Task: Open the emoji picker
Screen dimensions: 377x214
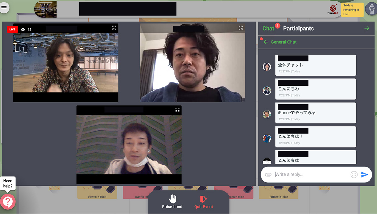Action: coord(354,174)
